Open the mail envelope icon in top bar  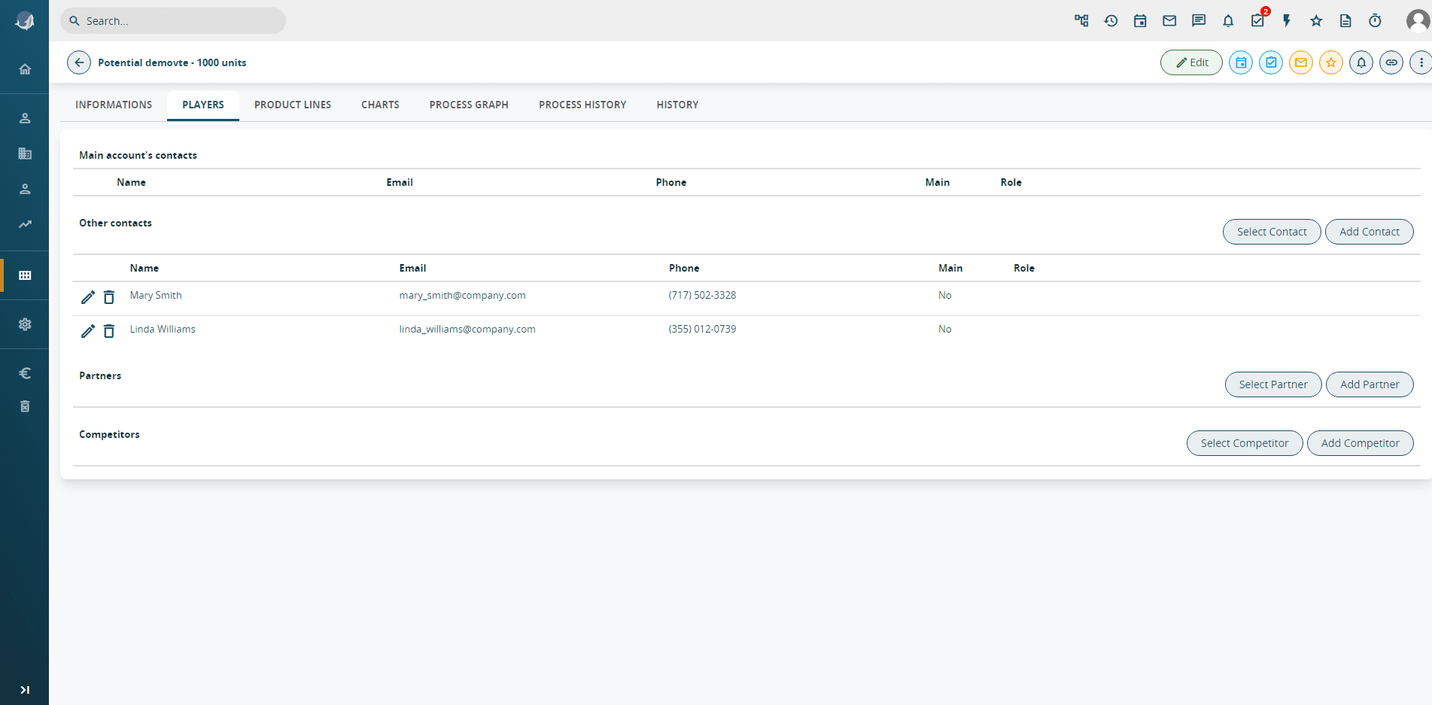point(1169,21)
